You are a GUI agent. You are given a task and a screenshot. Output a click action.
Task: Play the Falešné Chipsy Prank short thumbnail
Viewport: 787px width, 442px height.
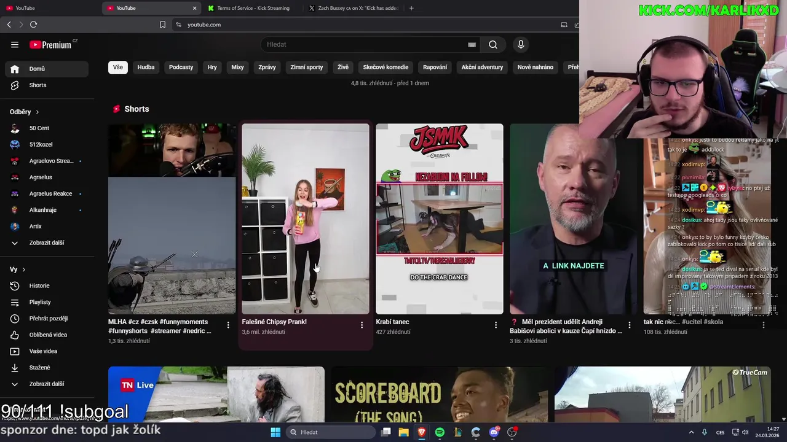coord(306,219)
